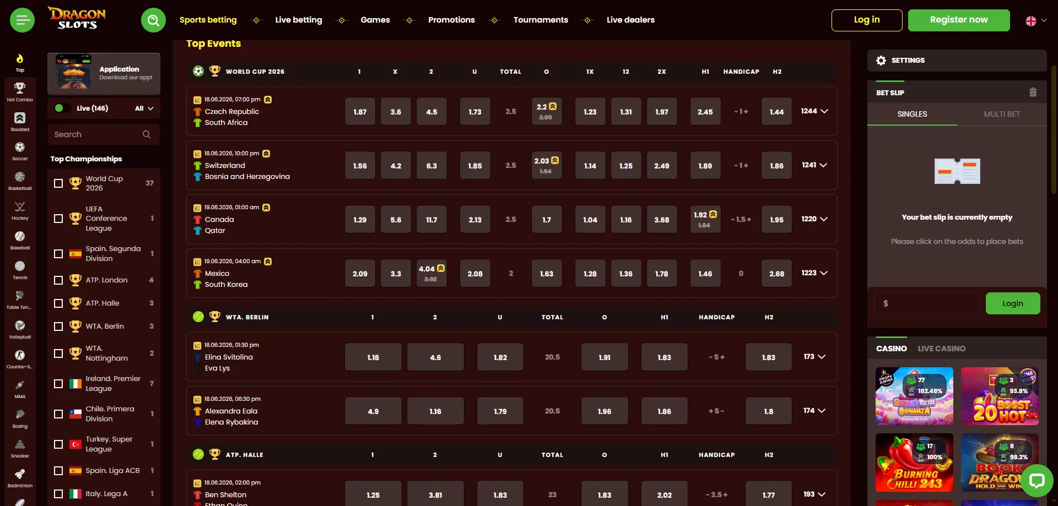
Task: Click World Cup 2026 header trophy icon
Action: [x=215, y=71]
